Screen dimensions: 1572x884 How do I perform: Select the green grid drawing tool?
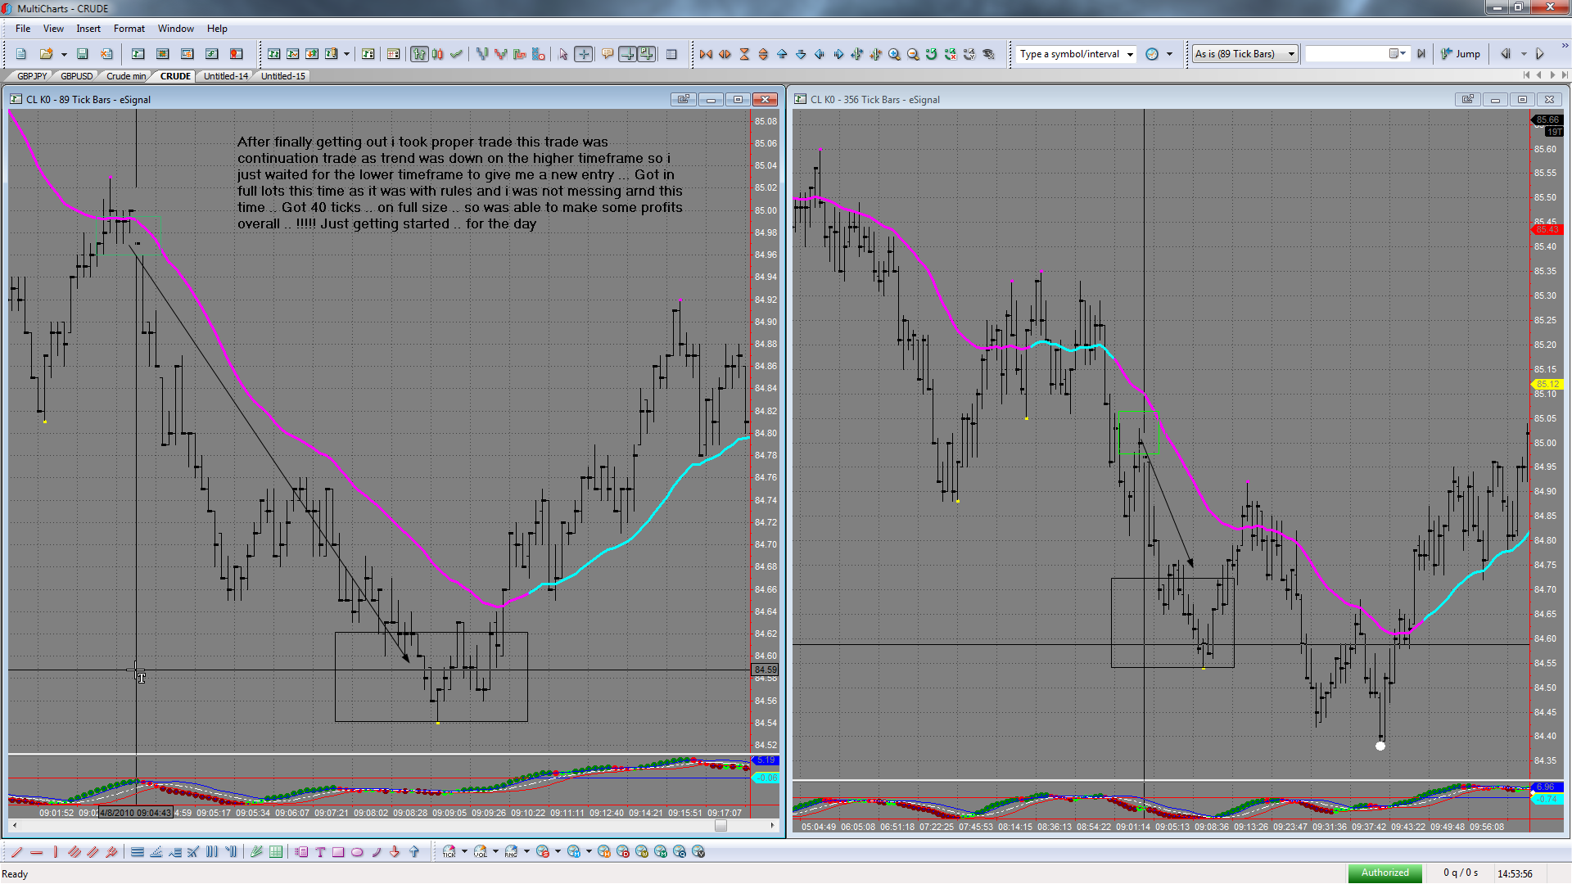point(276,852)
